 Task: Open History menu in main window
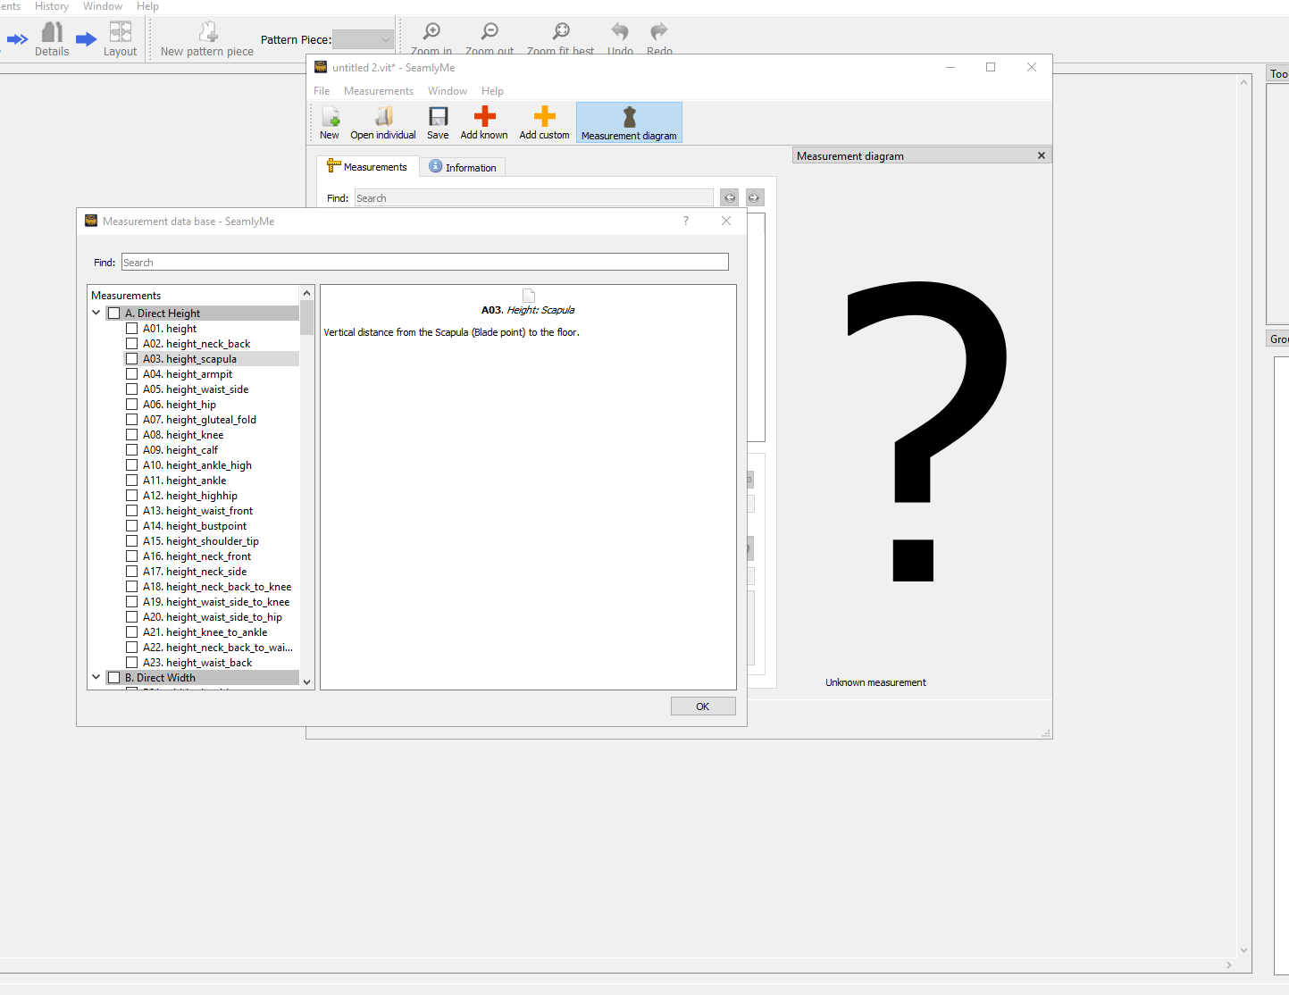pyautogui.click(x=52, y=6)
